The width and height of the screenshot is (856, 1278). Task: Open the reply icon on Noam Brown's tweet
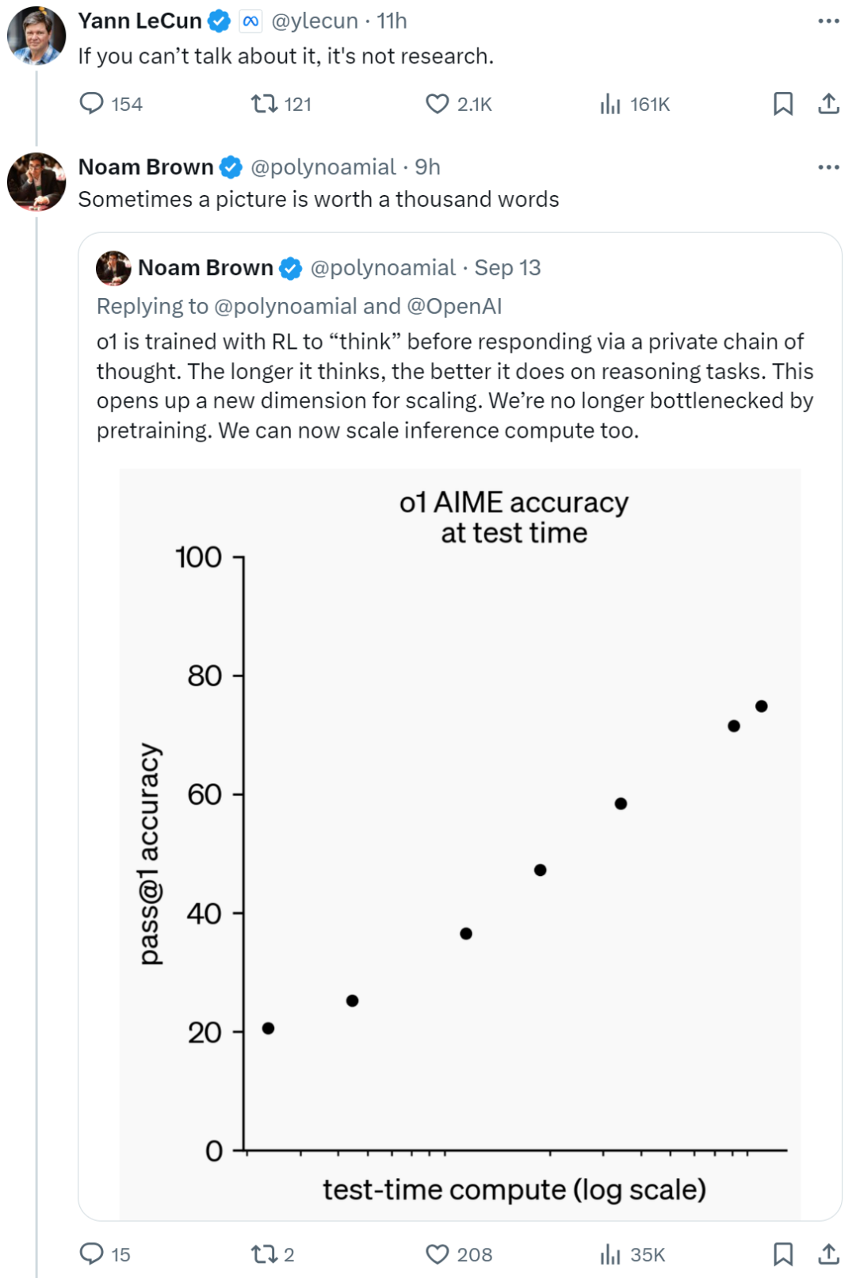point(93,1254)
